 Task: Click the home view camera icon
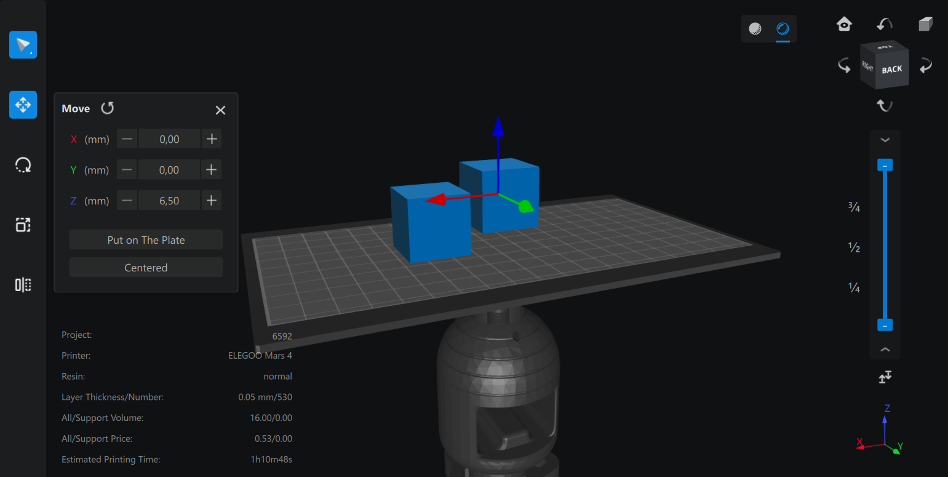tap(844, 24)
